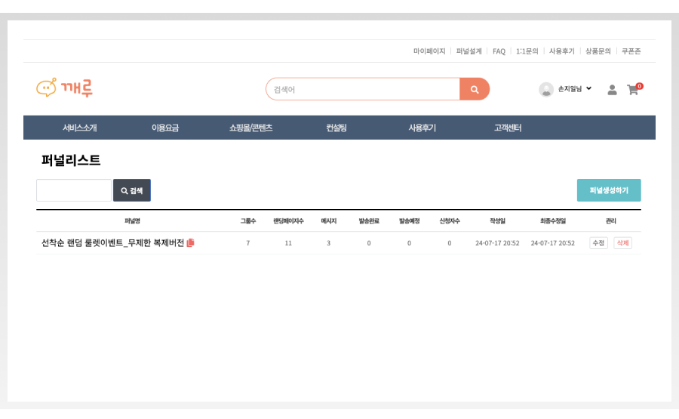The height and width of the screenshot is (419, 679).
Task: Open the FAQ link in top bar
Action: click(x=499, y=51)
